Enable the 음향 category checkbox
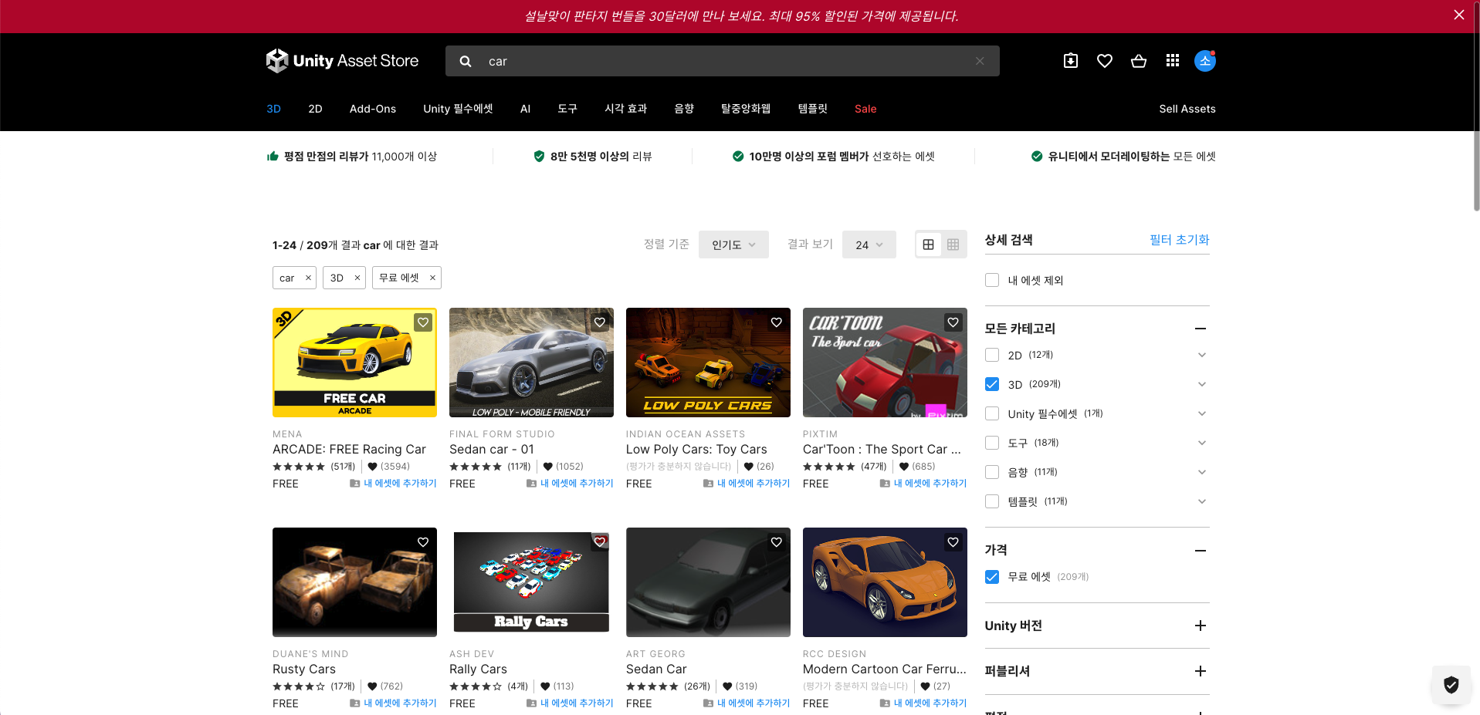This screenshot has height=715, width=1480. coord(992,472)
